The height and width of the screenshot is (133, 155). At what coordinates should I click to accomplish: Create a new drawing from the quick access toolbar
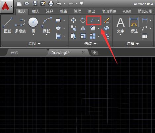(x=19, y=4)
